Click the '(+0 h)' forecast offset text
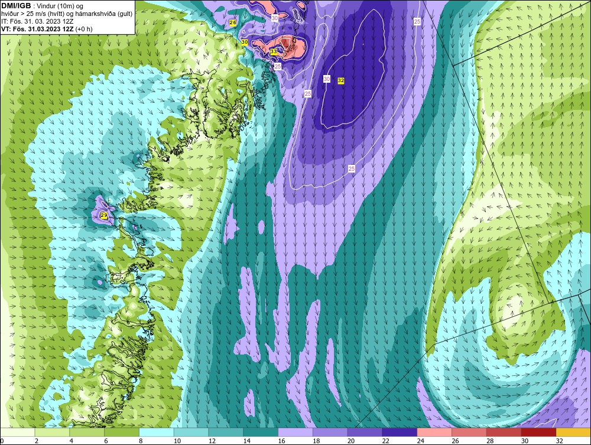 [84, 29]
